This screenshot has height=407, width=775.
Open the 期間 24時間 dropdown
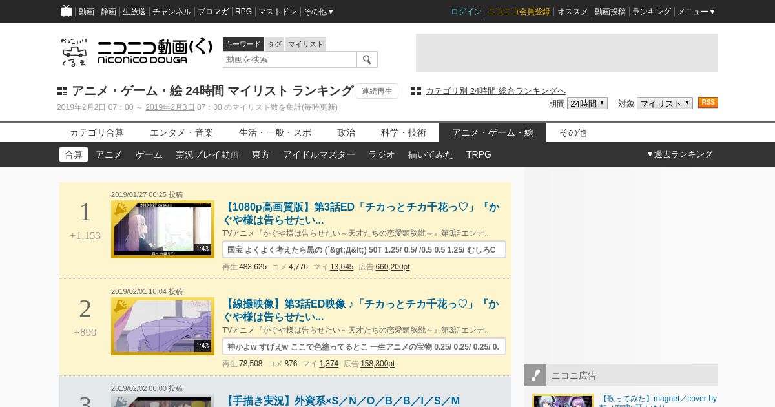coord(587,103)
